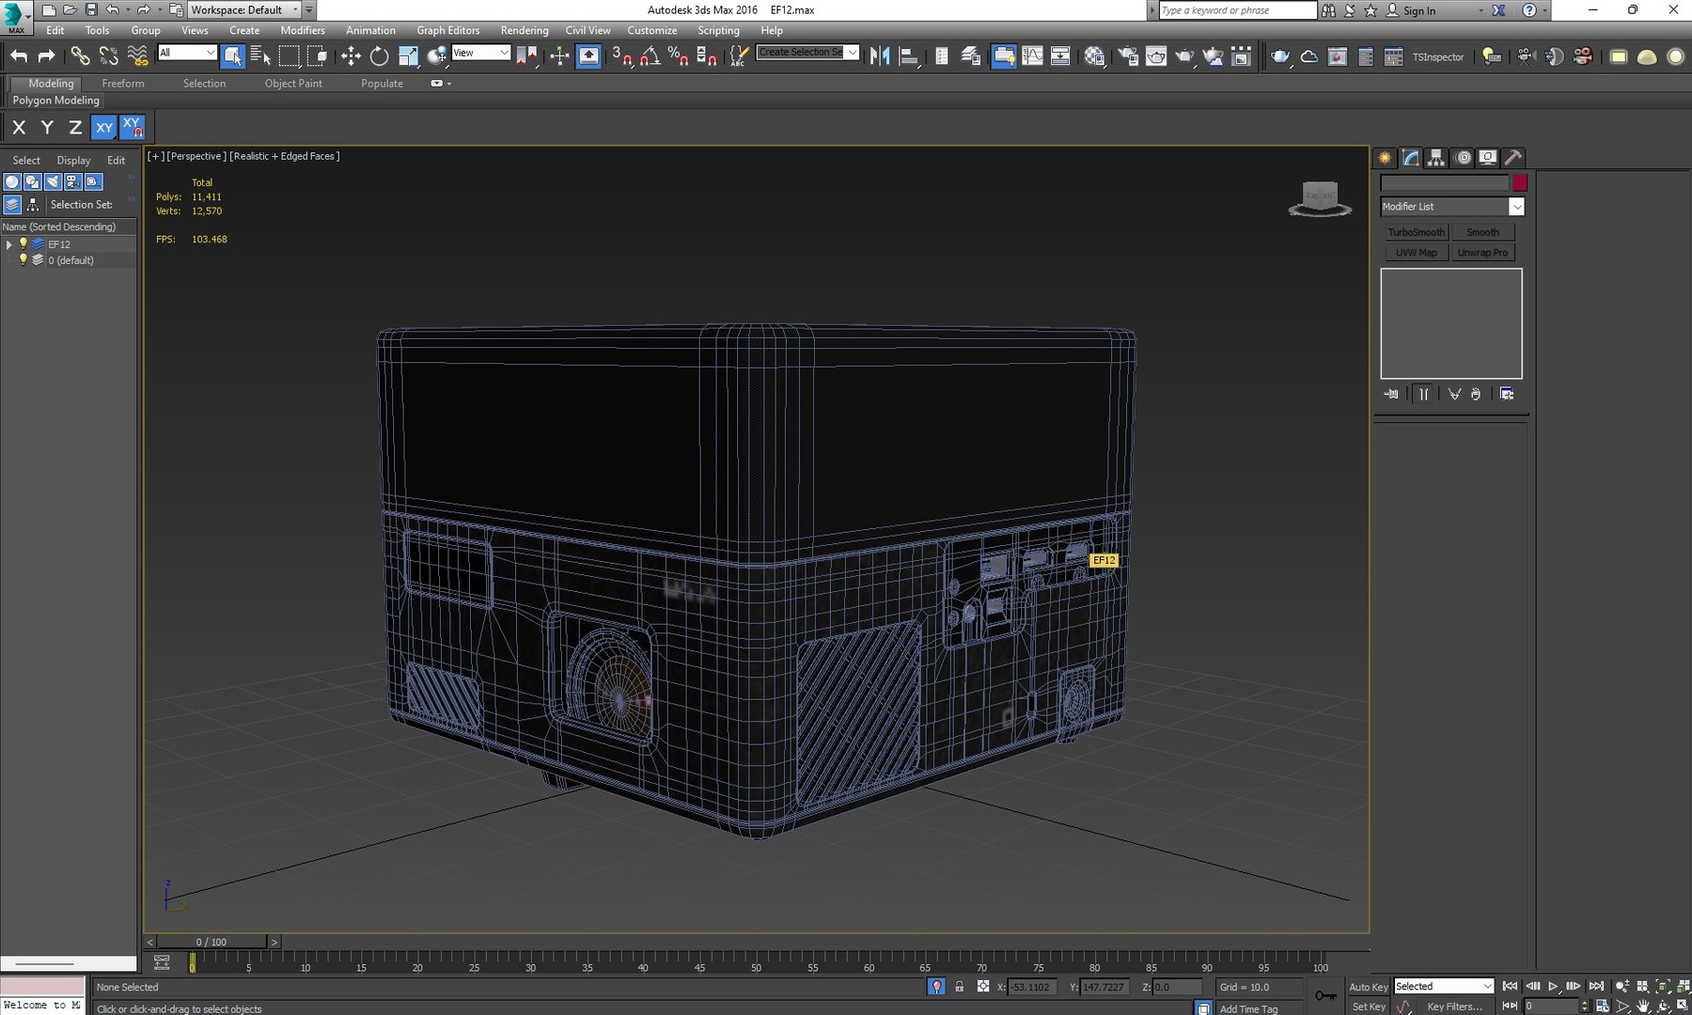Open the Rendering menu

524,30
